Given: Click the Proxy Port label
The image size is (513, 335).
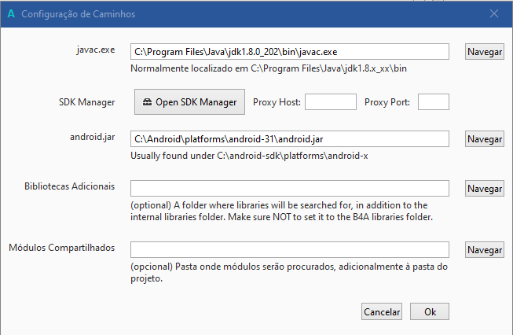Looking at the screenshot, I should coord(388,102).
